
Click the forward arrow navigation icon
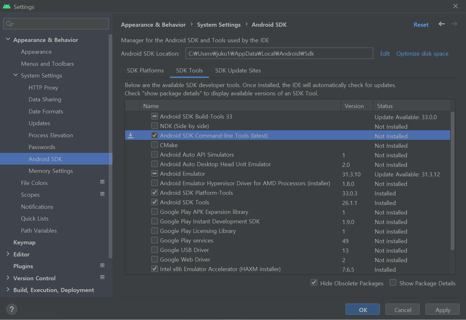[x=454, y=24]
